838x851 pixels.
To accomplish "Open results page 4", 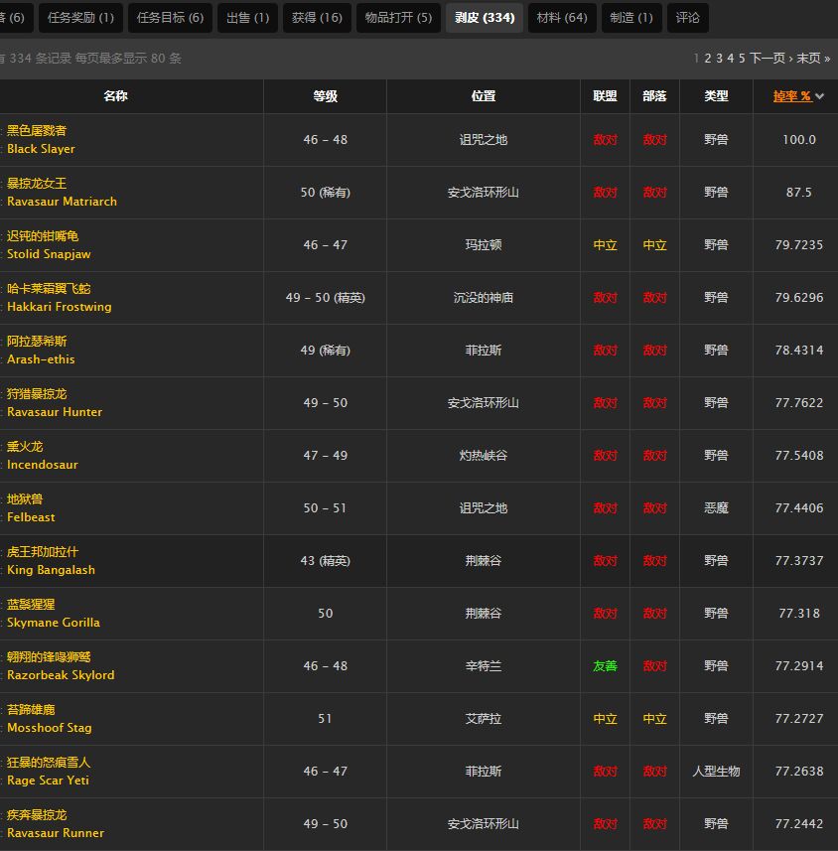I will coord(731,58).
